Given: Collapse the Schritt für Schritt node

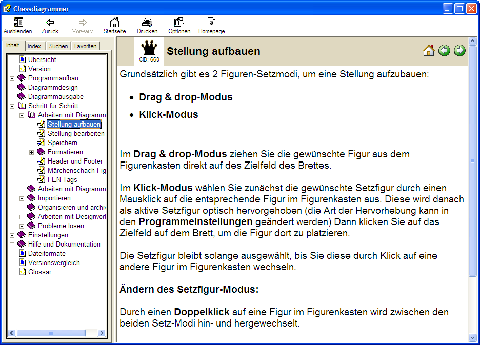Looking at the screenshot, I should coord(12,107).
